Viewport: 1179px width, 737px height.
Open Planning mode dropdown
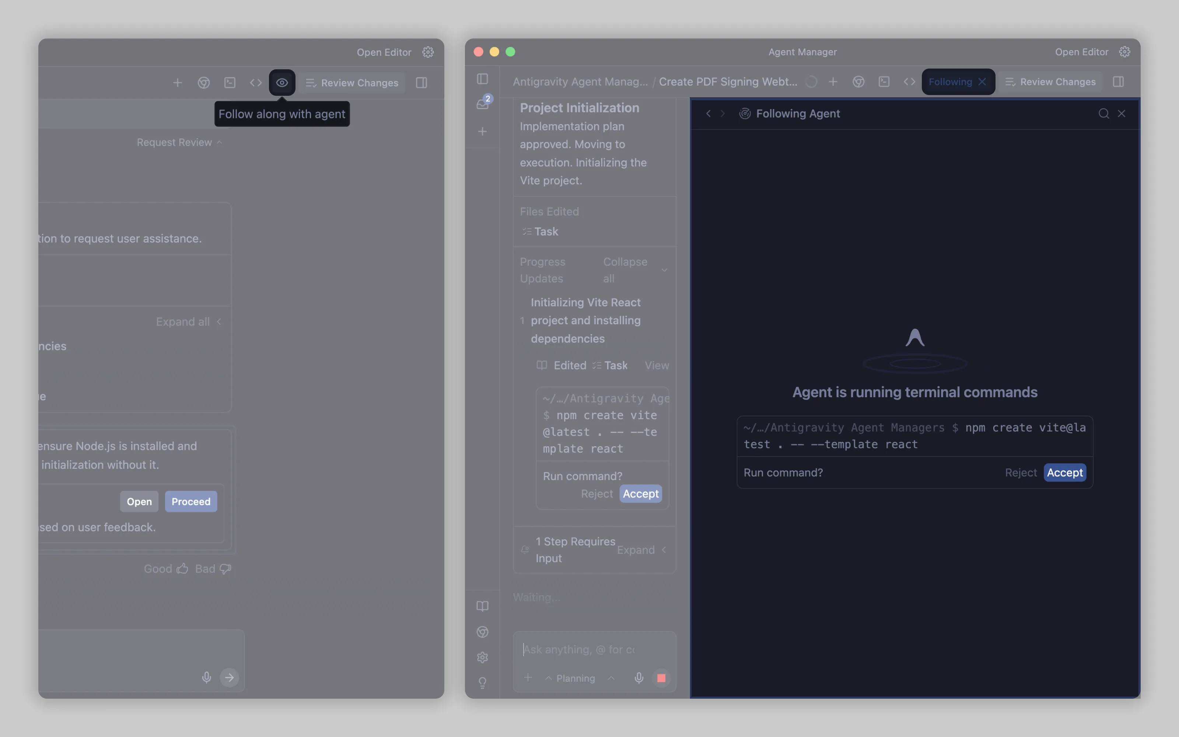coord(575,678)
